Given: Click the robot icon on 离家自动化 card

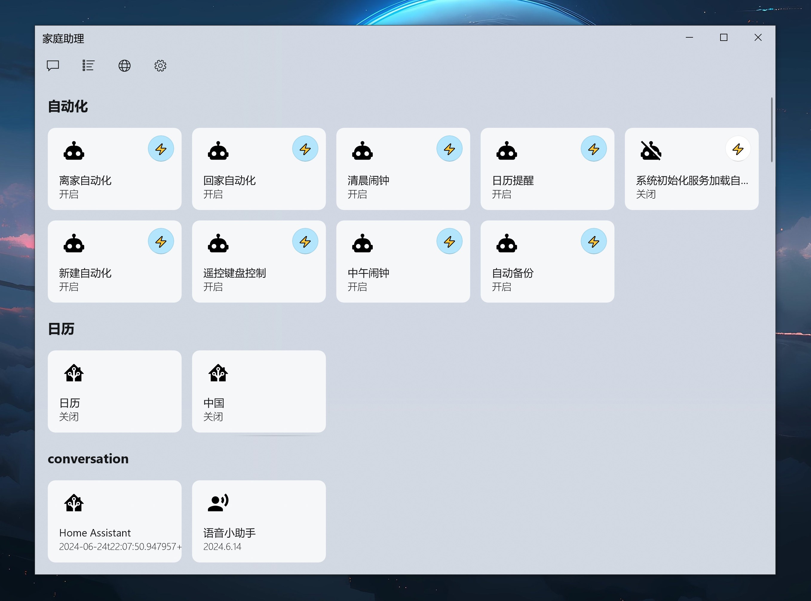Looking at the screenshot, I should tap(74, 151).
